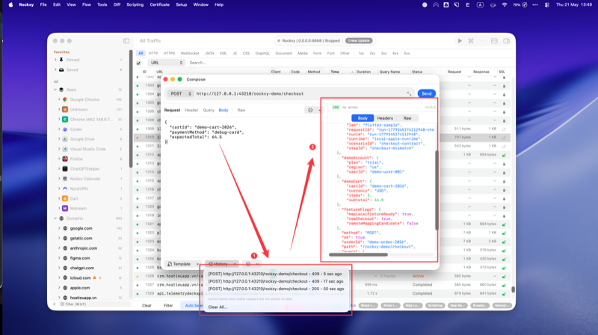Click the horizontal split layout icon in toolbar
This screenshot has height=335, width=598.
tap(494, 41)
